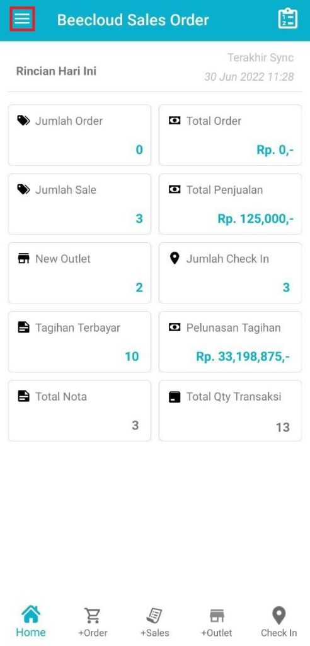Tap the +Order cart icon

[x=93, y=615]
